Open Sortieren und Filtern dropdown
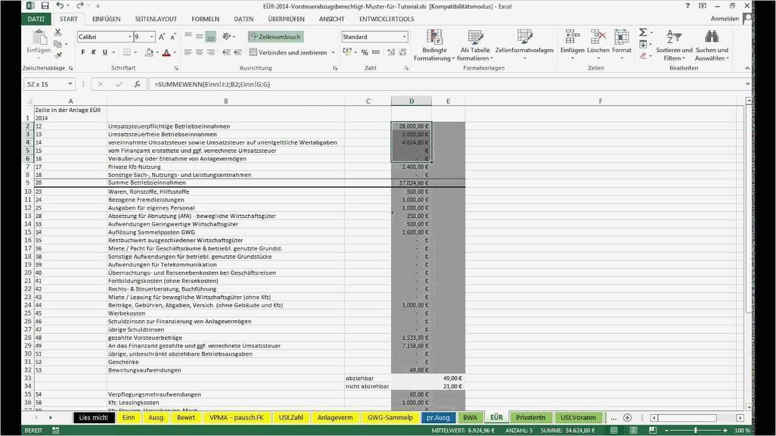 674,45
